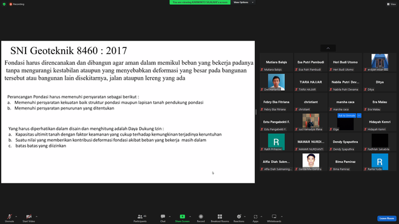Image resolution: width=399 pixels, height=224 pixels.
Task: Expand video options arrow next to Start Video
Action: pos(36,217)
